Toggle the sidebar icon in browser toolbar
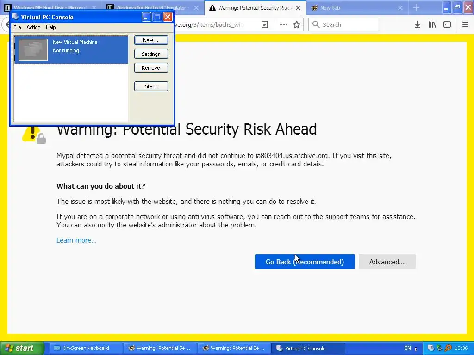 coord(447,25)
